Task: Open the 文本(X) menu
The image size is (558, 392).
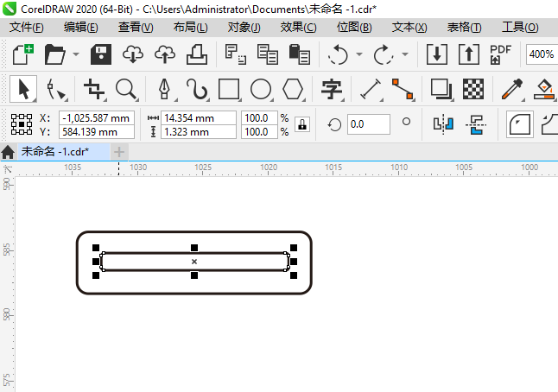Action: [409, 28]
